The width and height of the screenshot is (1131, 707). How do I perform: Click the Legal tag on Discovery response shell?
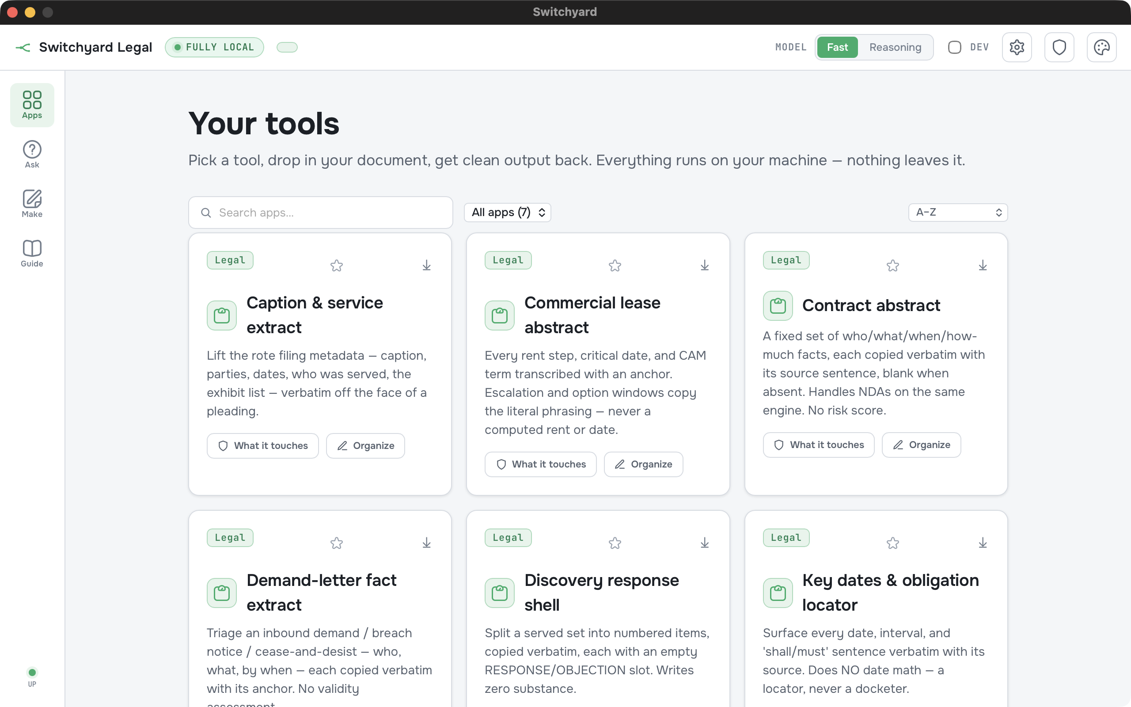point(508,538)
